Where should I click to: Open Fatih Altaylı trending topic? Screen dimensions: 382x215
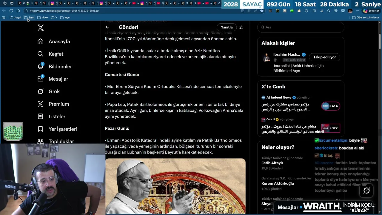click(x=272, y=163)
